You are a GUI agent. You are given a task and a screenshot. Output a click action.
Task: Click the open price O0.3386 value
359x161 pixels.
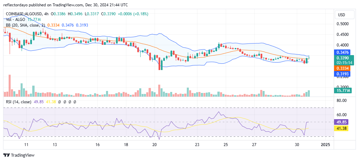click(58, 14)
